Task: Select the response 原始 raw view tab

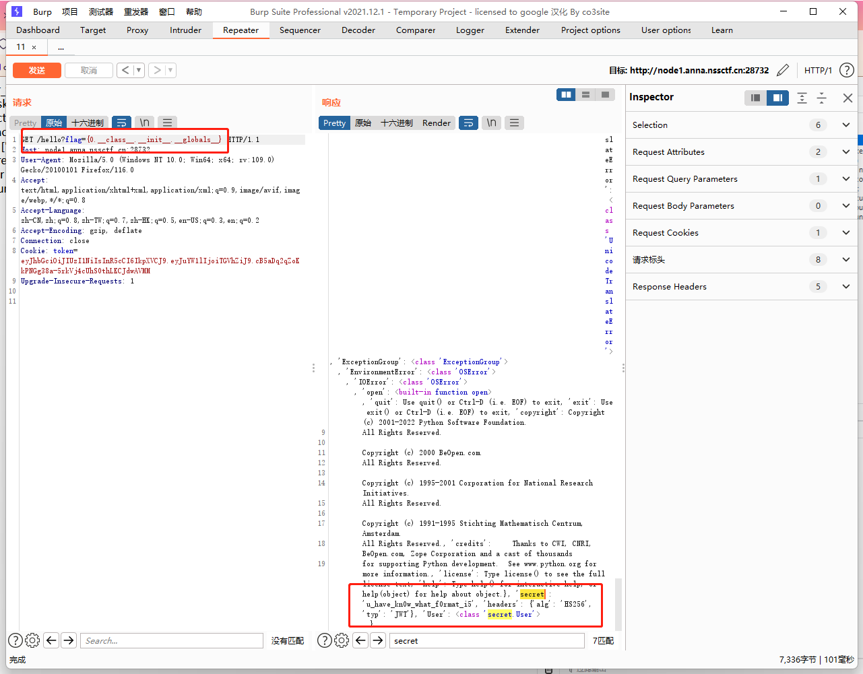Action: 363,123
